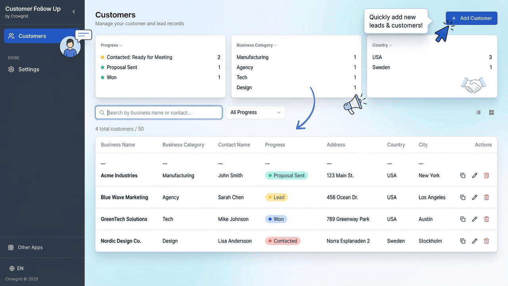Click the Business Name column header
508x286 pixels.
[118, 145]
